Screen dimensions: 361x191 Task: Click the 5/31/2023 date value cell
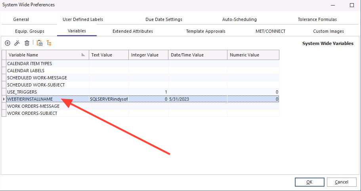(197, 99)
